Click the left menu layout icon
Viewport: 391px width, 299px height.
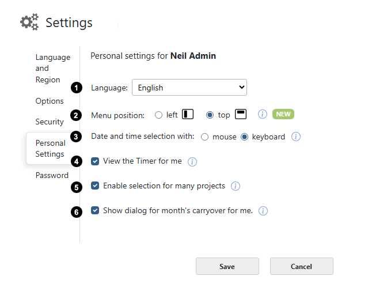click(x=188, y=114)
